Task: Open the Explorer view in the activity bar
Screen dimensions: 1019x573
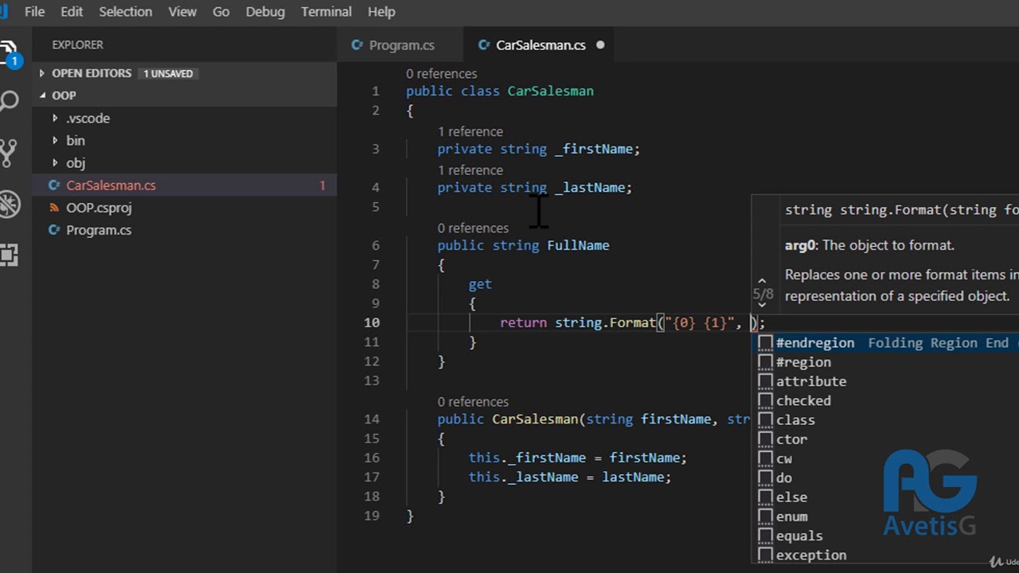Action: pos(9,54)
